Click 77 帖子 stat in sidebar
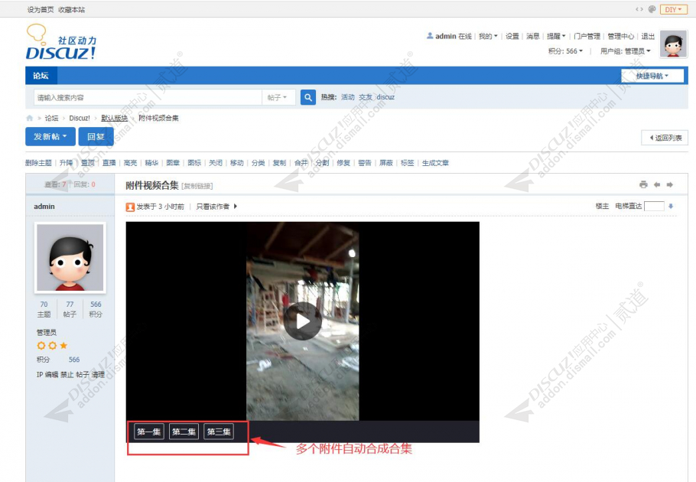This screenshot has height=482, width=696. 70,309
